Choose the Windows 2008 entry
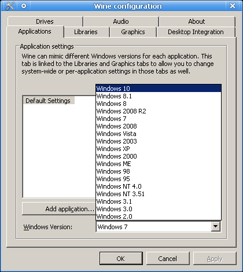The image size is (243, 272). point(159,126)
